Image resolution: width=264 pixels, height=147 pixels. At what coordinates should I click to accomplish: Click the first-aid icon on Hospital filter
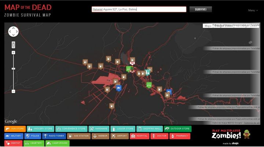(x=133, y=136)
